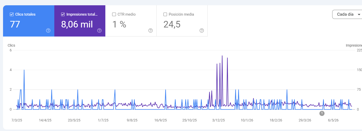Click the Posición media label text

click(x=181, y=14)
